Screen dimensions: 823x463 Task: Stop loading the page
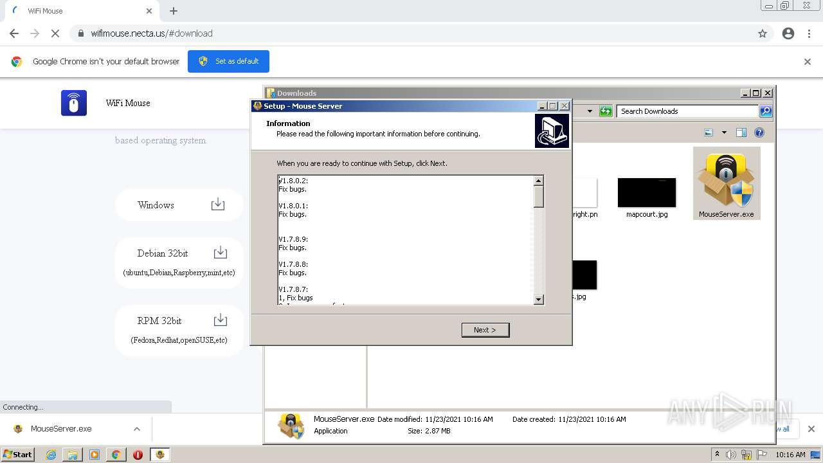[55, 33]
